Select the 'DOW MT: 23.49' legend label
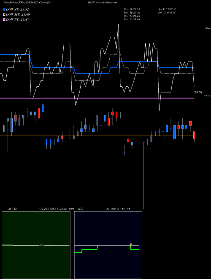The width and height of the screenshot is (211, 279). pos(18,15)
